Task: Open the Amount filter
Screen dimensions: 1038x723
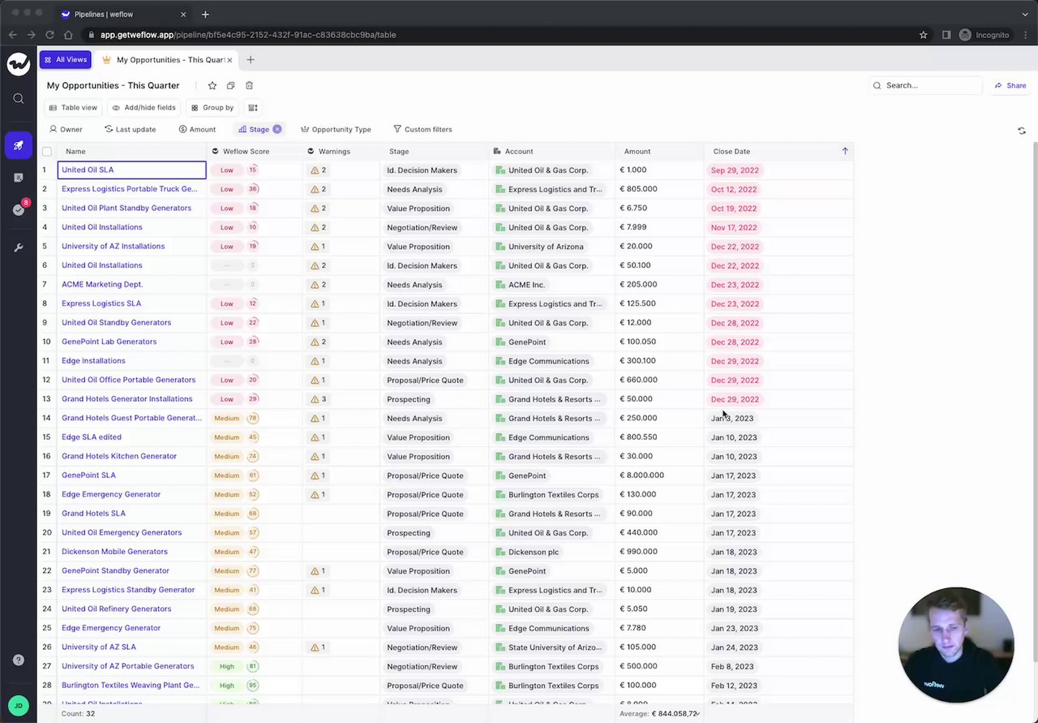Action: pyautogui.click(x=197, y=129)
